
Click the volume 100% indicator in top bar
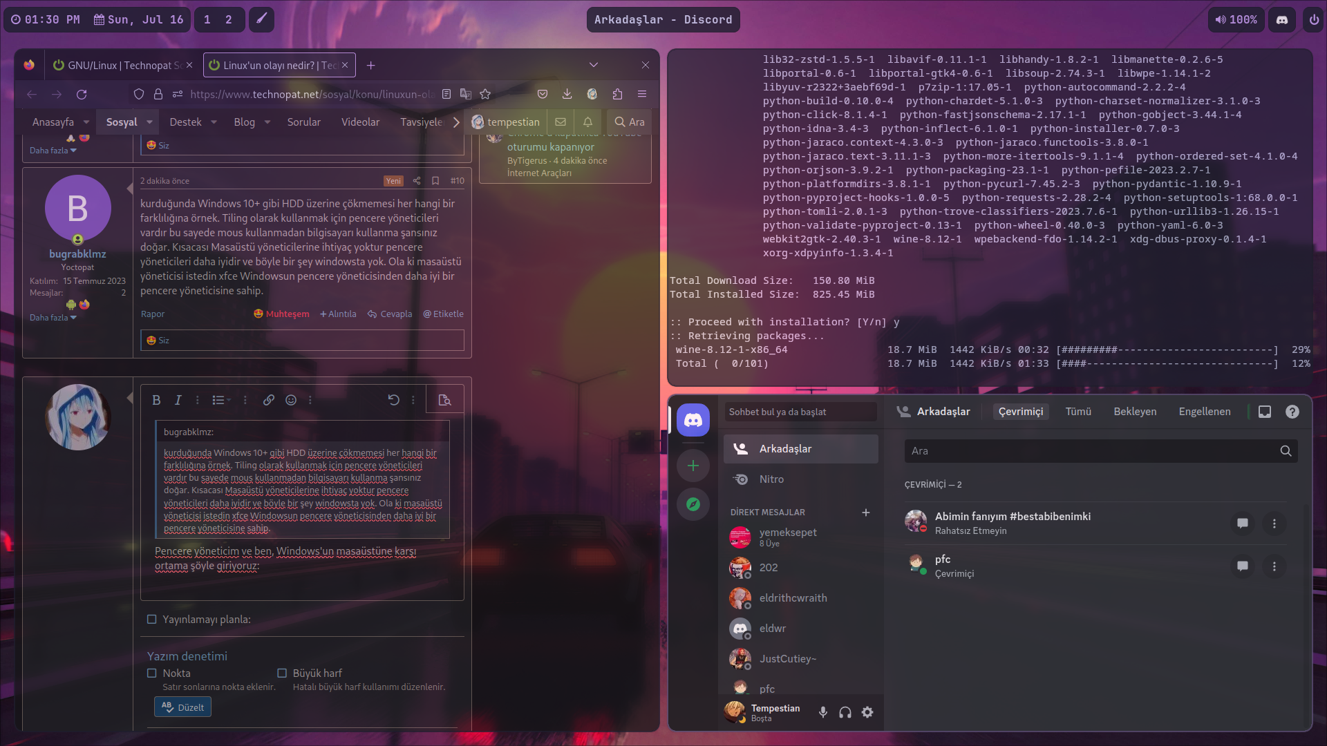tap(1236, 20)
